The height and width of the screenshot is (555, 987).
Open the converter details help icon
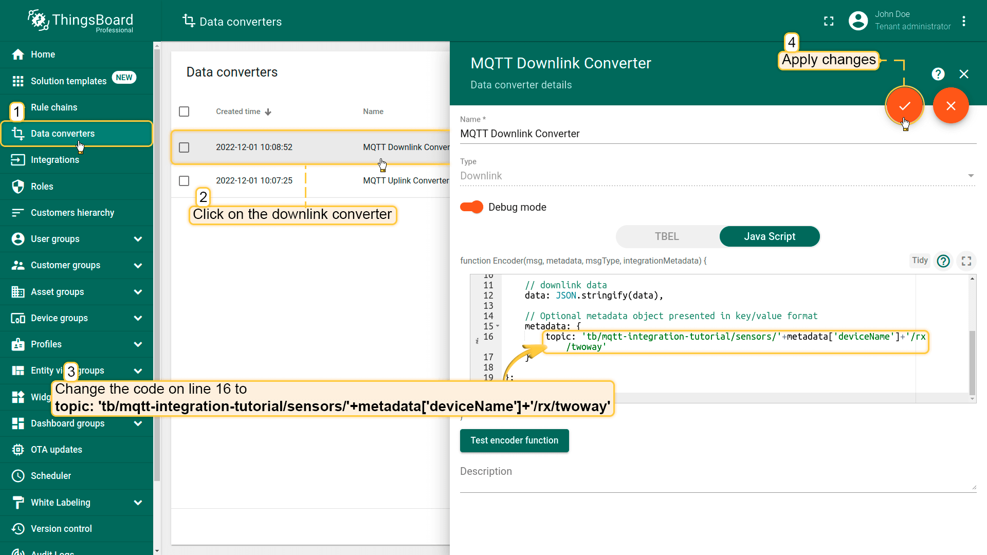click(938, 74)
